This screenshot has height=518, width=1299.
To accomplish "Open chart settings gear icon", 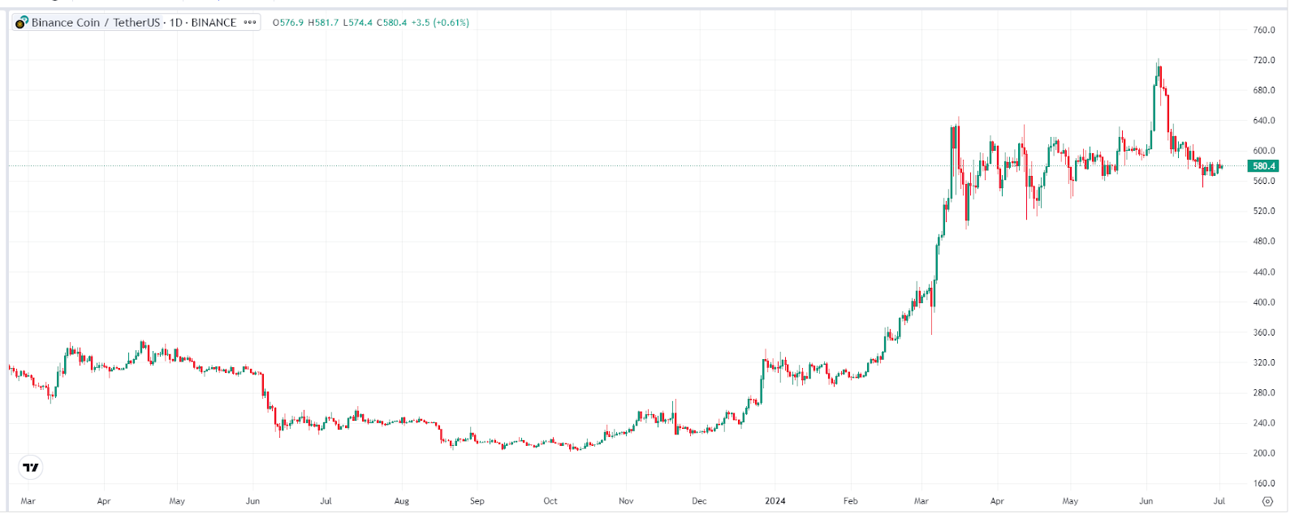I will 1268,501.
